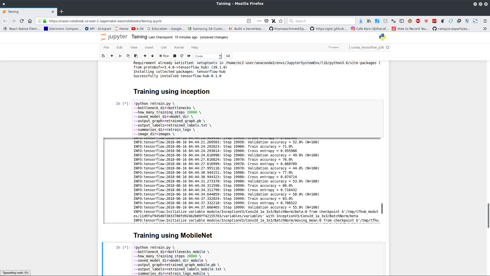Interrupt the kernel with the stop icon

click(175, 56)
